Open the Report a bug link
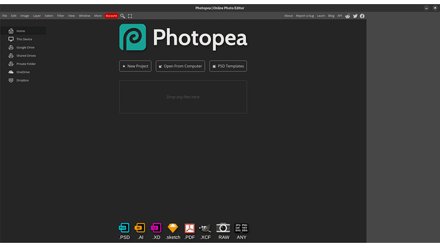The image size is (440, 247). [305, 16]
